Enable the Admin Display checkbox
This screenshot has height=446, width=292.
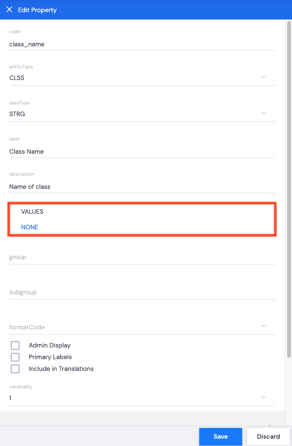tap(15, 345)
